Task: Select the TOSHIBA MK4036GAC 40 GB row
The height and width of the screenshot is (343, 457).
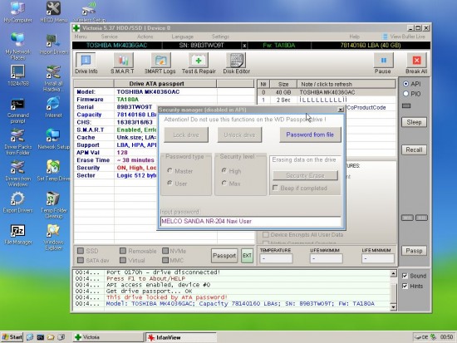Action: click(x=327, y=92)
